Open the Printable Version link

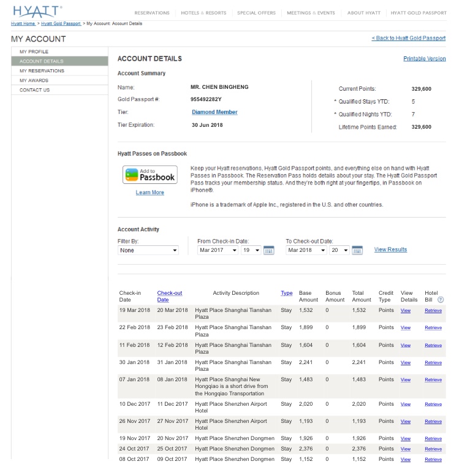[x=424, y=59]
